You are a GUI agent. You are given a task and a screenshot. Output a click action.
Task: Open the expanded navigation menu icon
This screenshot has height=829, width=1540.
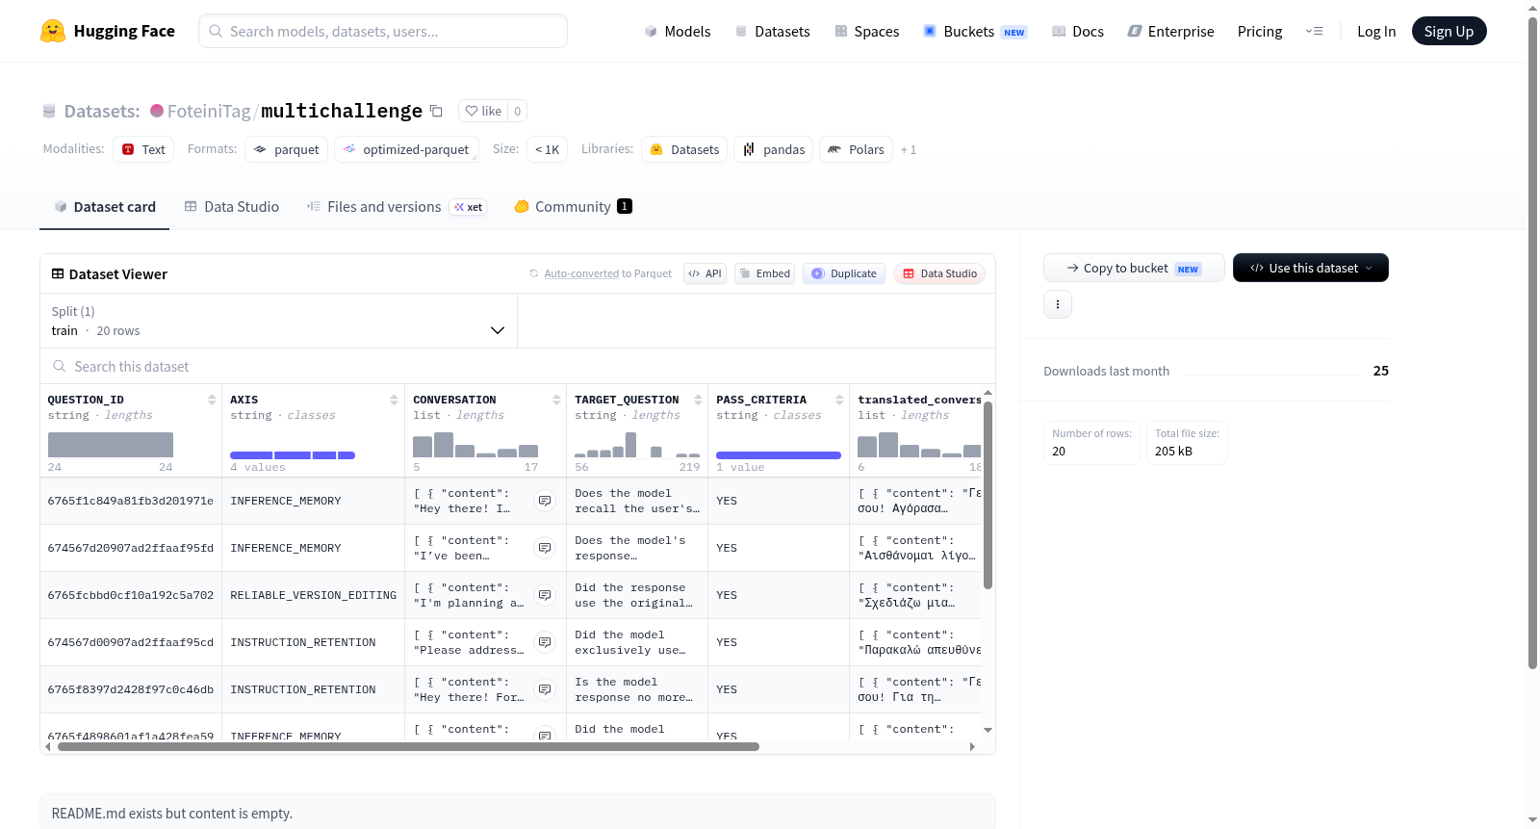tap(1314, 31)
